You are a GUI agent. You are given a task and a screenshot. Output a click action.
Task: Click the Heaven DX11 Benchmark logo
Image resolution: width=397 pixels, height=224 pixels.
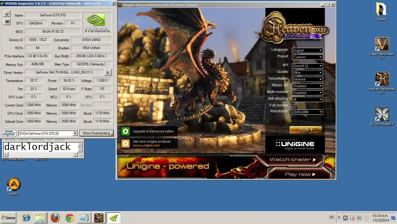pos(295,28)
